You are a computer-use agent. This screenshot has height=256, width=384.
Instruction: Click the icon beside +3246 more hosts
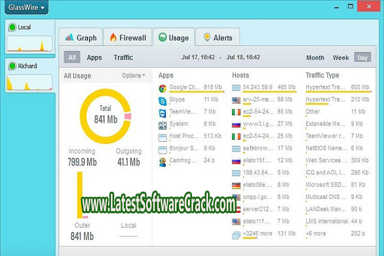coord(237,234)
